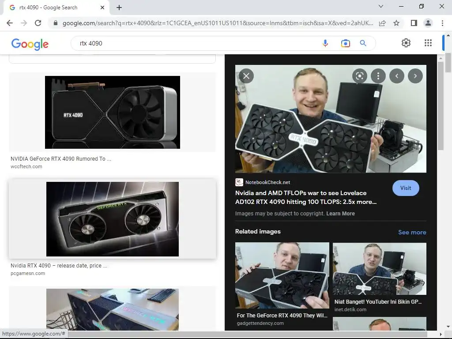The width and height of the screenshot is (452, 339).
Task: Share this page from the address bar
Action: pos(382,23)
